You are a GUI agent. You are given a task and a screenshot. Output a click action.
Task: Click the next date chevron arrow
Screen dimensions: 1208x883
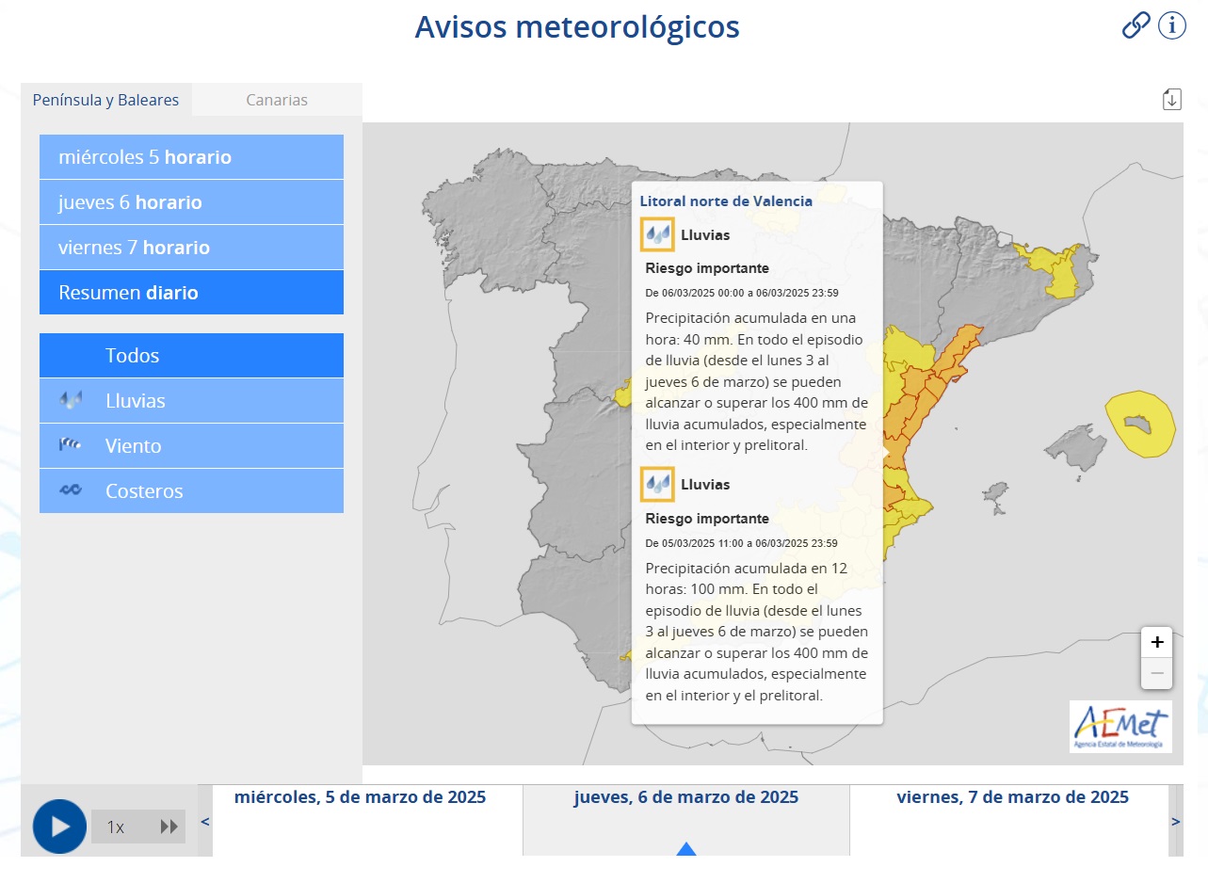coord(1177,821)
